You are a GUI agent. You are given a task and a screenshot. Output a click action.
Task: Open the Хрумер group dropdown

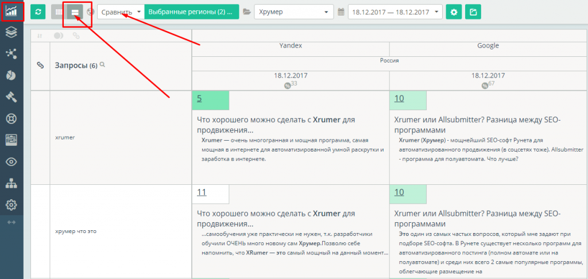pos(293,11)
